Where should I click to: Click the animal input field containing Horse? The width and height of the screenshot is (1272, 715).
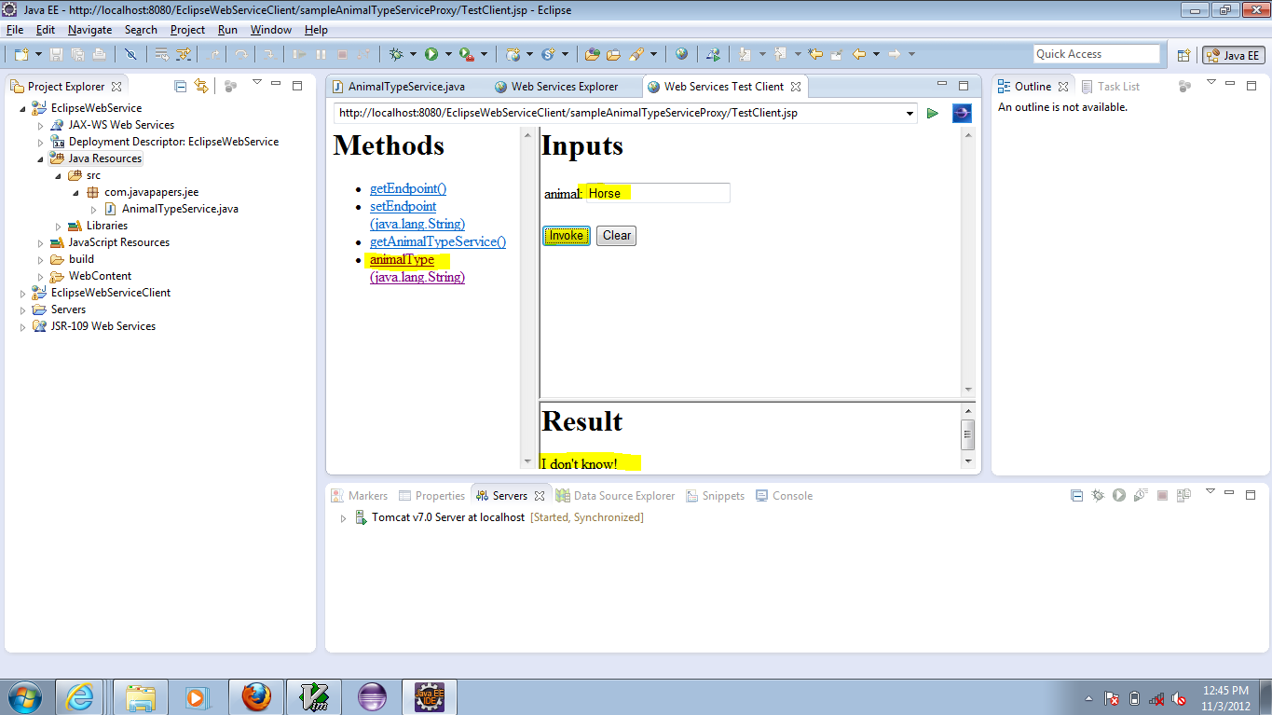pyautogui.click(x=657, y=193)
